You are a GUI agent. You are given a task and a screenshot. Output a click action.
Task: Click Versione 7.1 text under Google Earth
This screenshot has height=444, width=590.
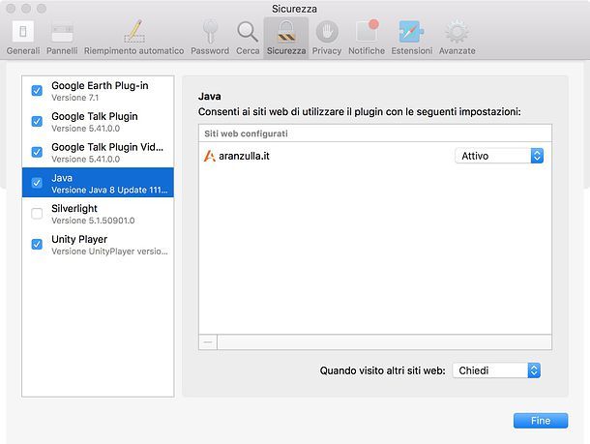[x=74, y=98]
